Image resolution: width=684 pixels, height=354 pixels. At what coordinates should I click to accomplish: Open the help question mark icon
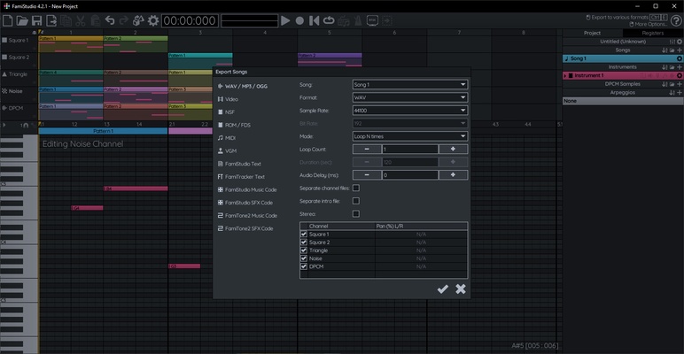point(675,20)
